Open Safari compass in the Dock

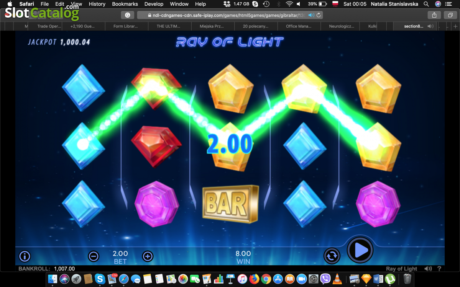[123, 279]
